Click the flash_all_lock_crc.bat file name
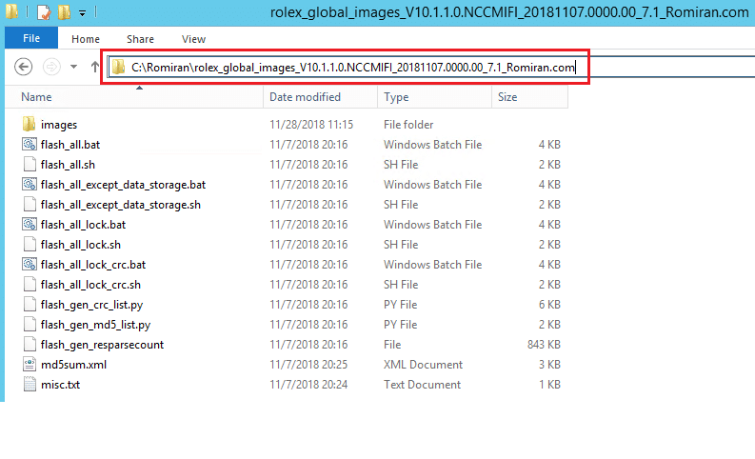This screenshot has height=459, width=755. pos(93,265)
